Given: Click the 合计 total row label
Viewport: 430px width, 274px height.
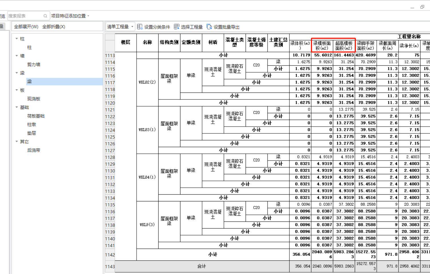Looking at the screenshot, I should (202, 266).
